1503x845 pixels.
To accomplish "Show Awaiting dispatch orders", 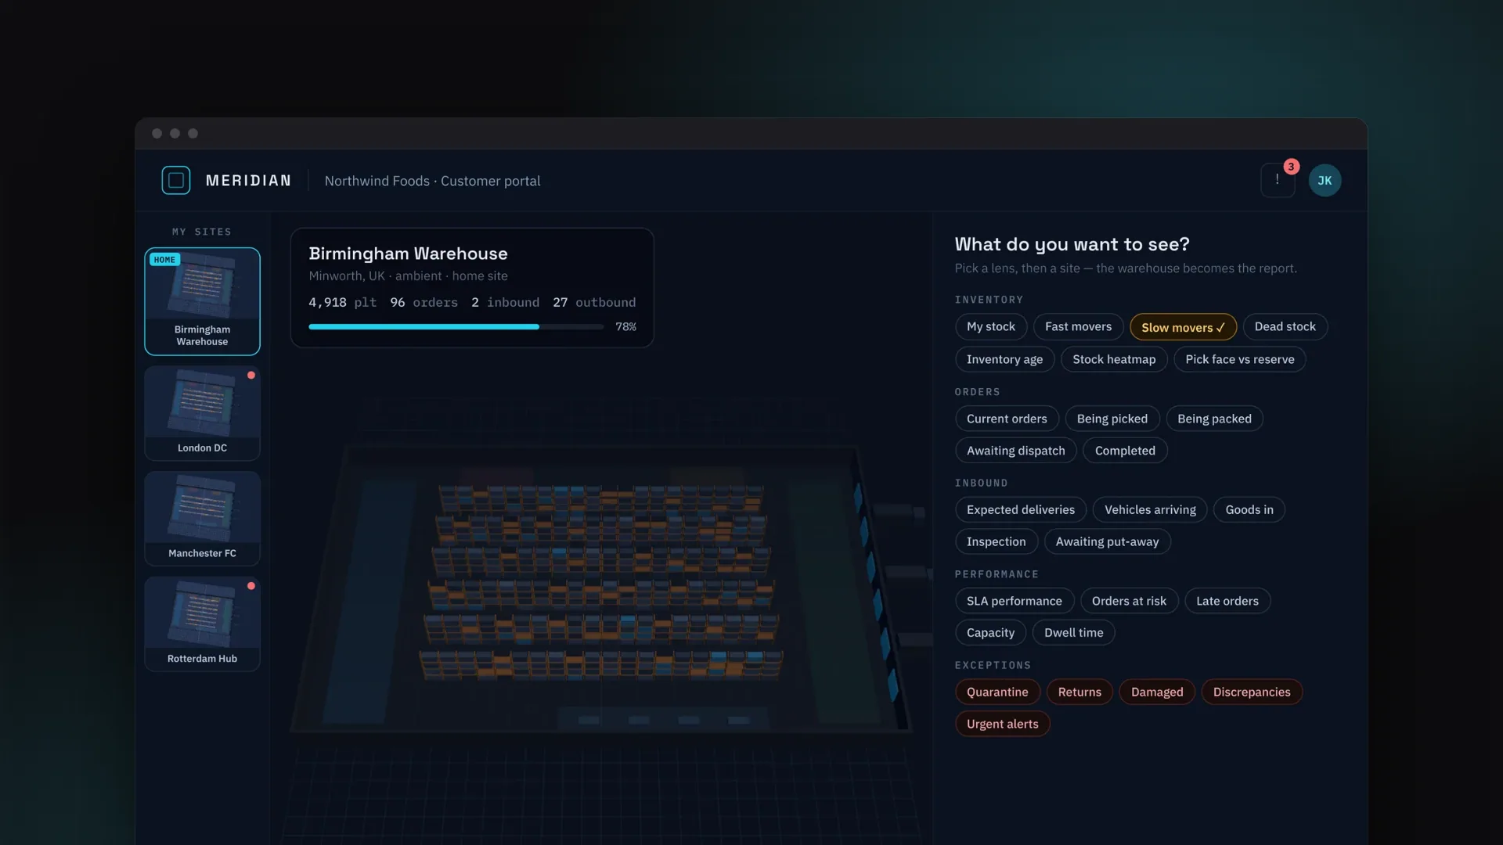I will click(1015, 451).
